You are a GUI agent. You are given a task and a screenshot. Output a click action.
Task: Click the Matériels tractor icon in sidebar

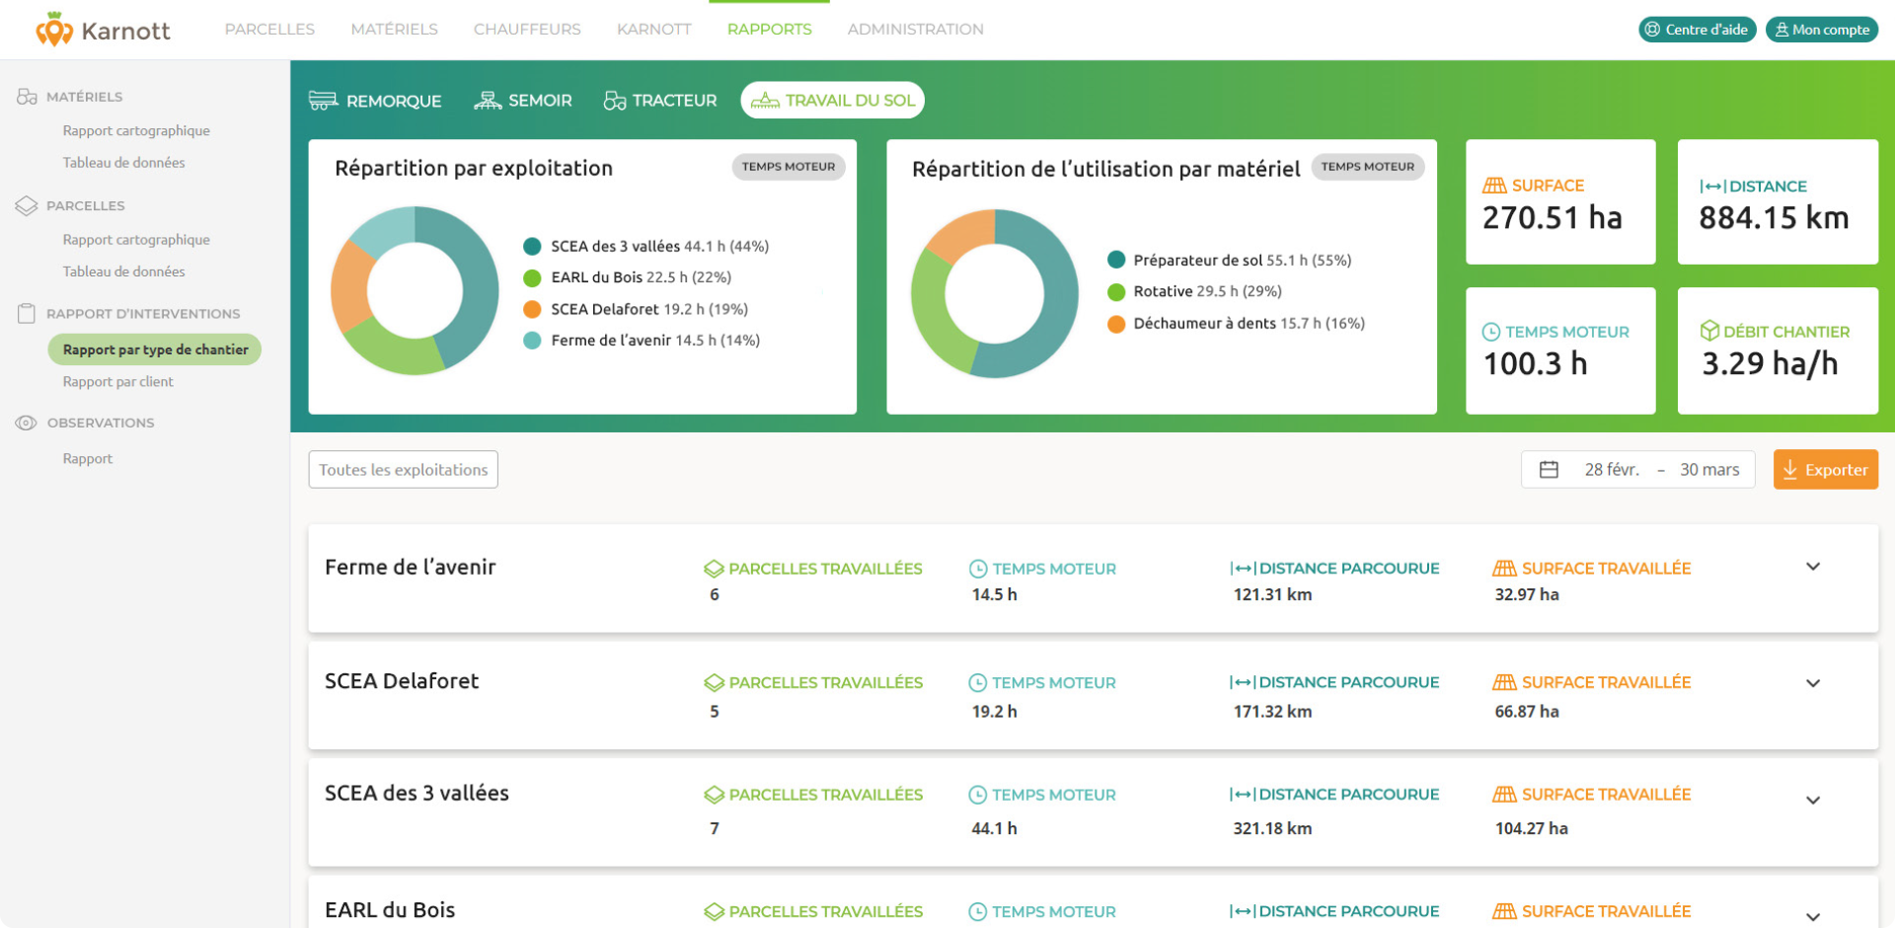(27, 97)
